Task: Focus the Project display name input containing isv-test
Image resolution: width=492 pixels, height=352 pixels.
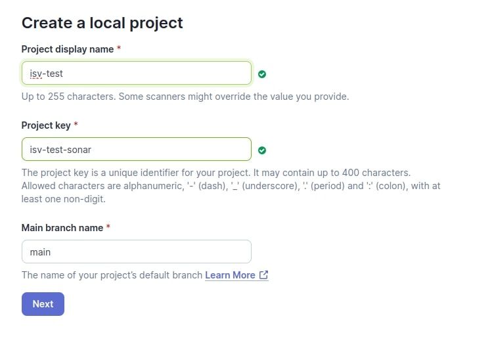Action: [137, 73]
